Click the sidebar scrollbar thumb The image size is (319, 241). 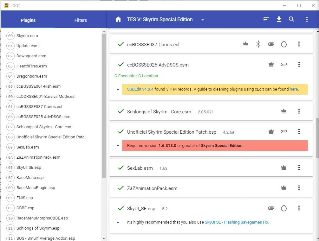coord(104,106)
